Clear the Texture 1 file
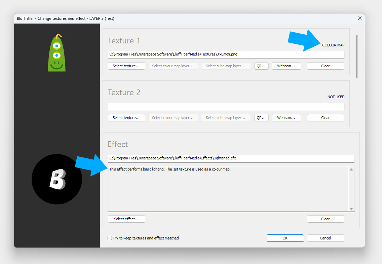This screenshot has width=382, height=264. [326, 66]
